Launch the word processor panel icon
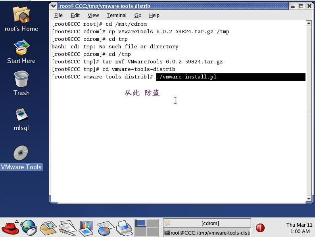The width and height of the screenshot is (315, 237). pyautogui.click(x=67, y=227)
